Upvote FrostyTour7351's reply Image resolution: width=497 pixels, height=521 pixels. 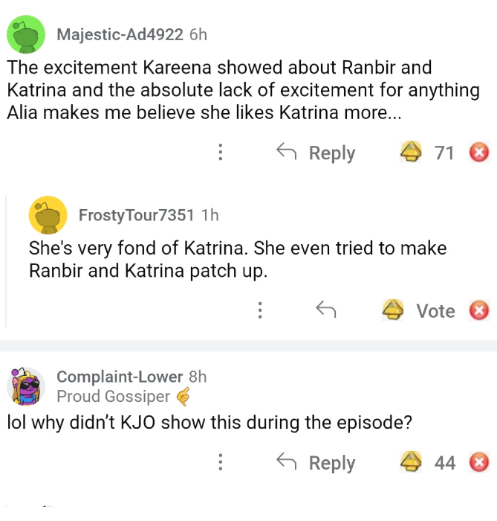point(392,310)
